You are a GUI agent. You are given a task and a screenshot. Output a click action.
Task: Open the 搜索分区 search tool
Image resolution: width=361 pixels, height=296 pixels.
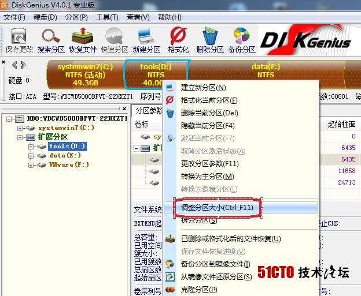click(x=51, y=40)
